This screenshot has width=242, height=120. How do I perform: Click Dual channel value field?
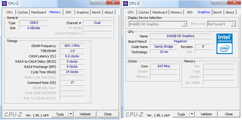point(97,23)
